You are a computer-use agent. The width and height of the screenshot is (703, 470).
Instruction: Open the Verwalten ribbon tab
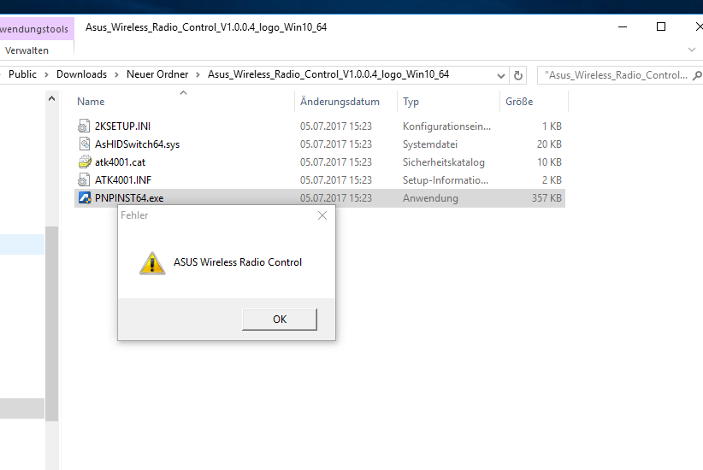(27, 50)
